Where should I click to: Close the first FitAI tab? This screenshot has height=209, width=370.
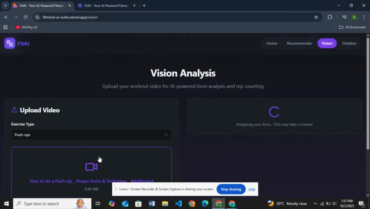pyautogui.click(x=70, y=6)
